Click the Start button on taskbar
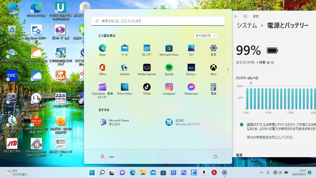 point(92,172)
